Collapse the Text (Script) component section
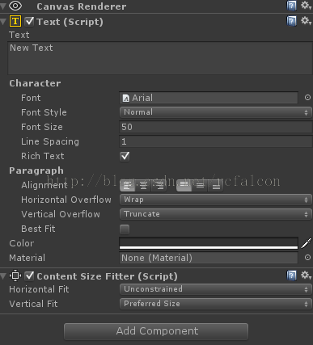The image size is (313, 345). (x=3, y=22)
